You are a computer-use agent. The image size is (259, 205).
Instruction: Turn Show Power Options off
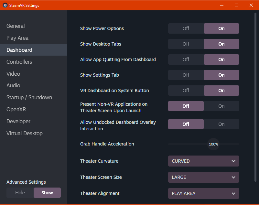point(186,28)
